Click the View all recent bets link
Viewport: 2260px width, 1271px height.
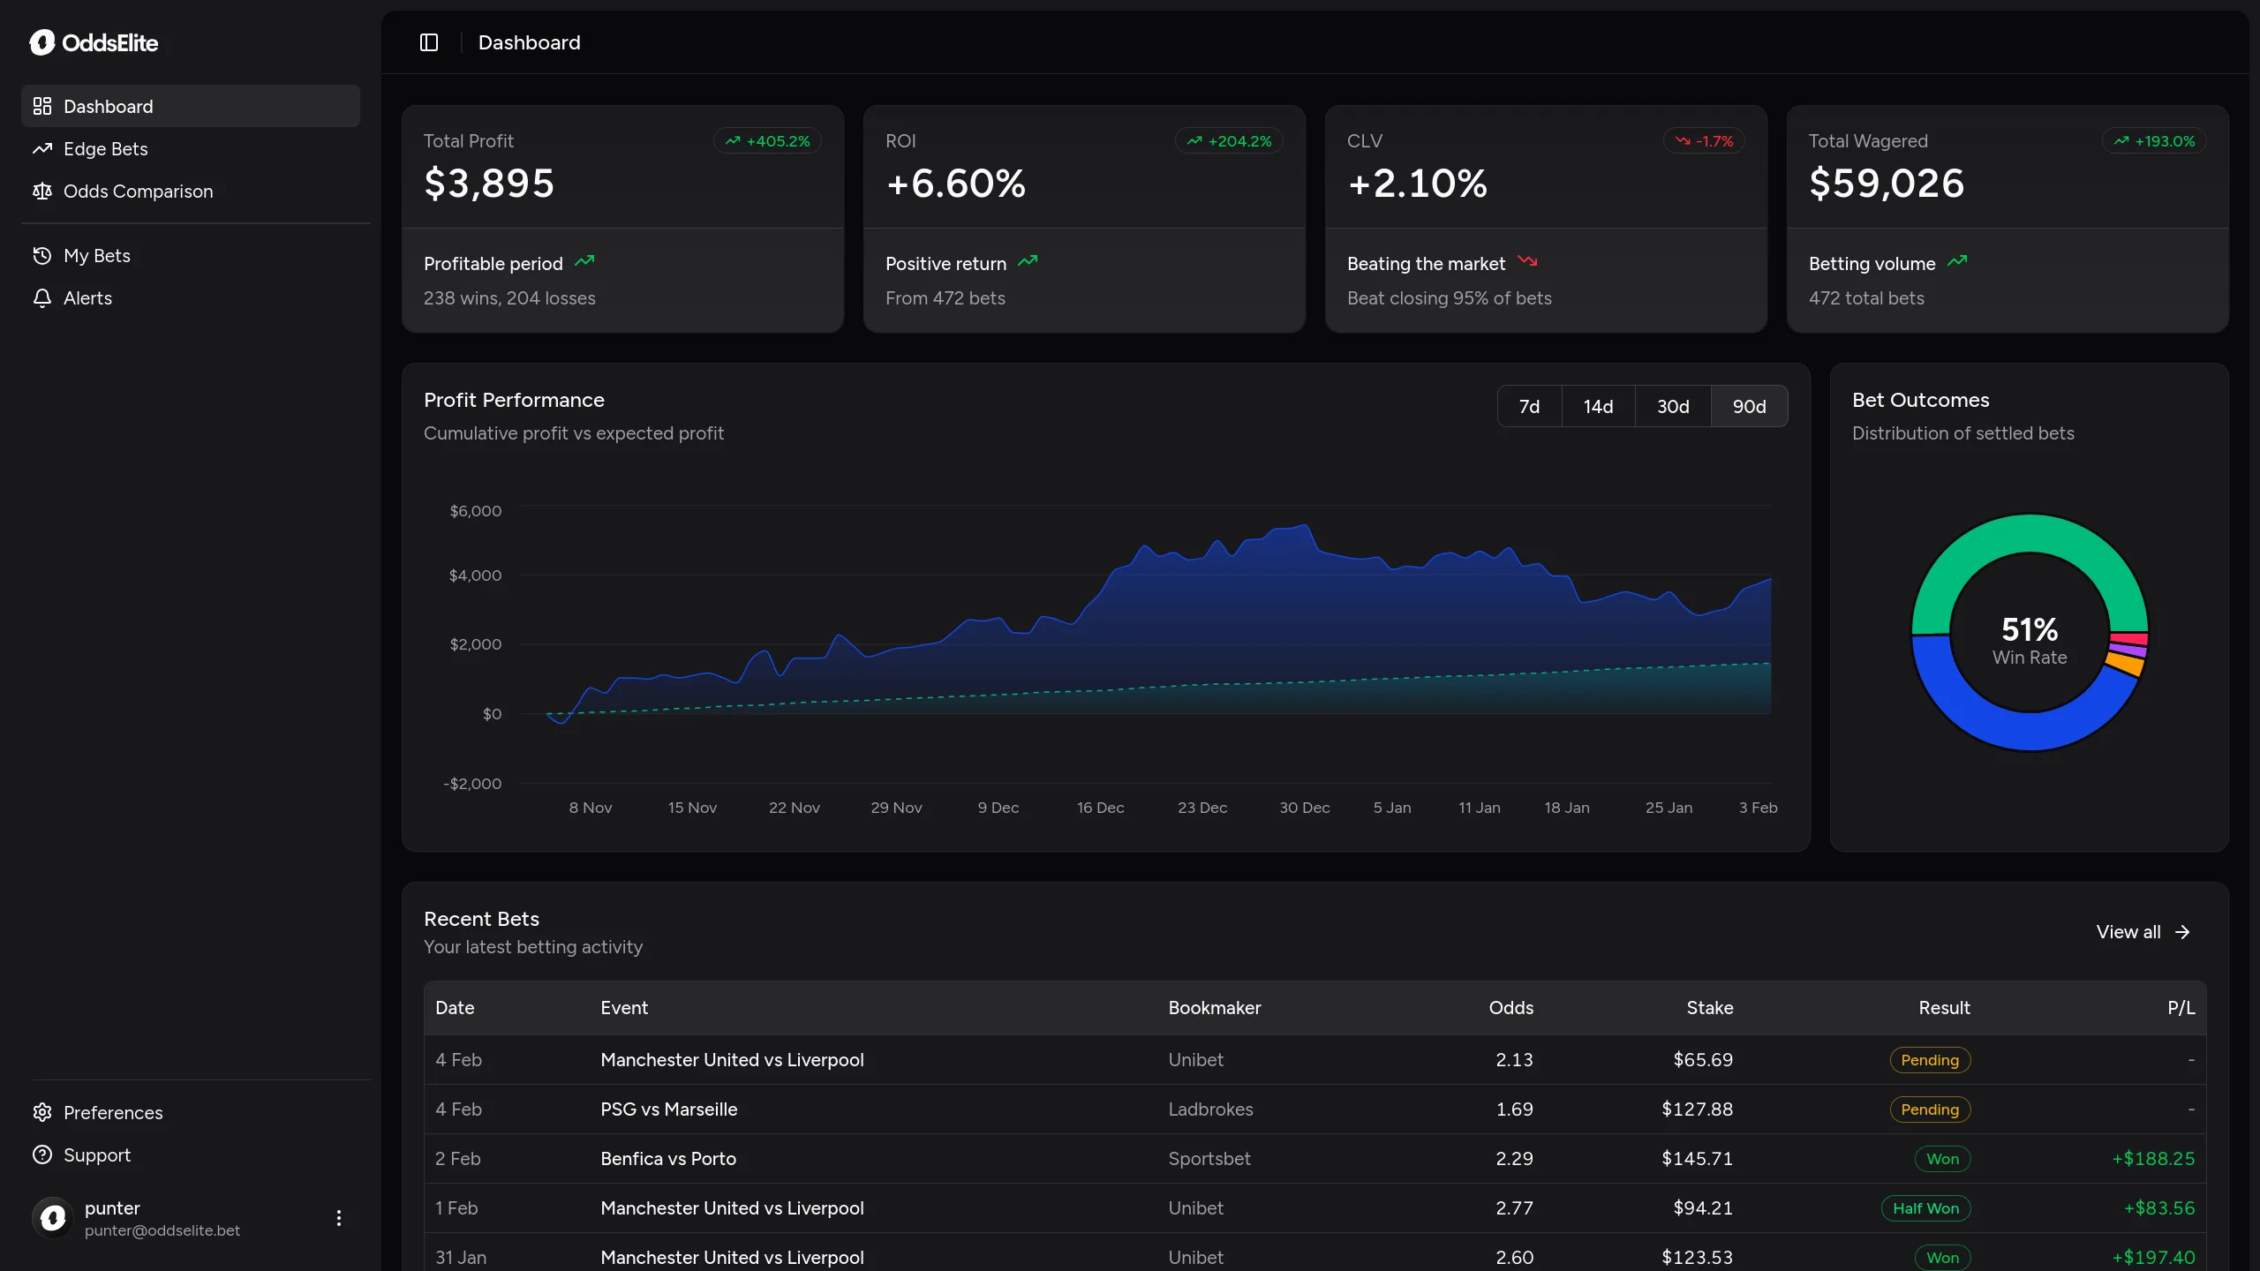point(2143,931)
